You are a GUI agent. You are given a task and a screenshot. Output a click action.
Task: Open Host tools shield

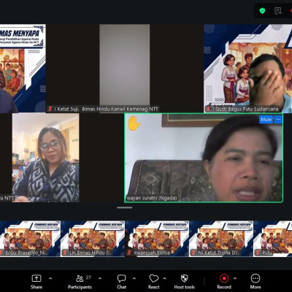click(x=185, y=282)
